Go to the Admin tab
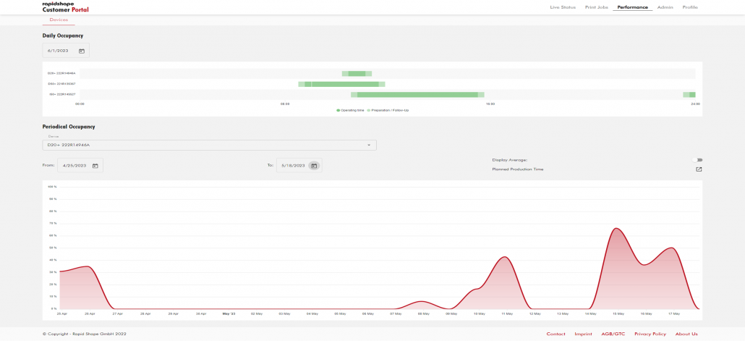This screenshot has height=341, width=745. [x=665, y=7]
